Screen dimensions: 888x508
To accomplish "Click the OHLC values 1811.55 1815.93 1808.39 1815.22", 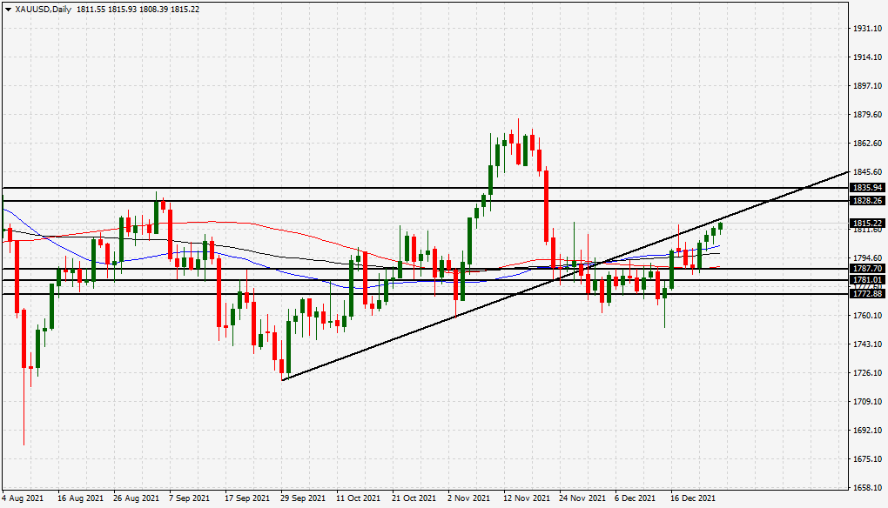I will (x=138, y=10).
